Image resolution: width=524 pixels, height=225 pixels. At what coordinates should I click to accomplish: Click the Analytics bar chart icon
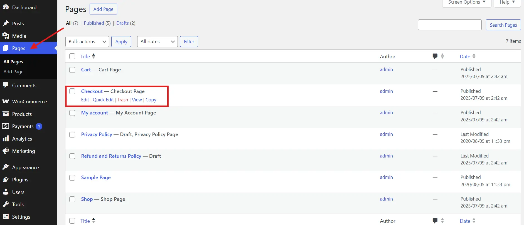[x=6, y=139]
